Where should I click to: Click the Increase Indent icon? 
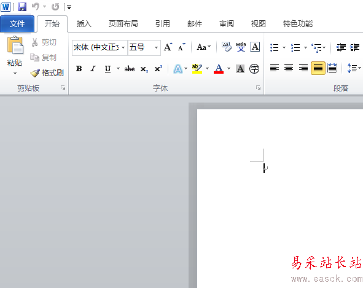coord(354,47)
